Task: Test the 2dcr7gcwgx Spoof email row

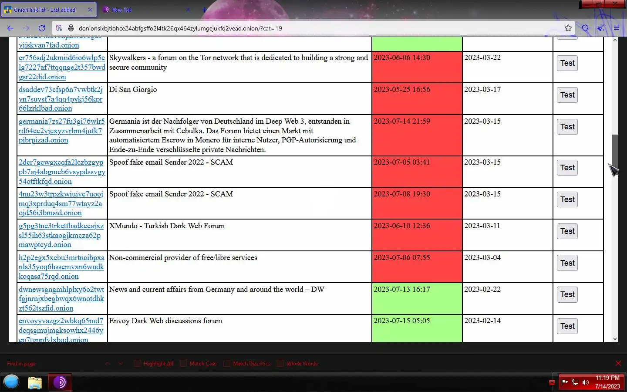Action: pyautogui.click(x=567, y=168)
